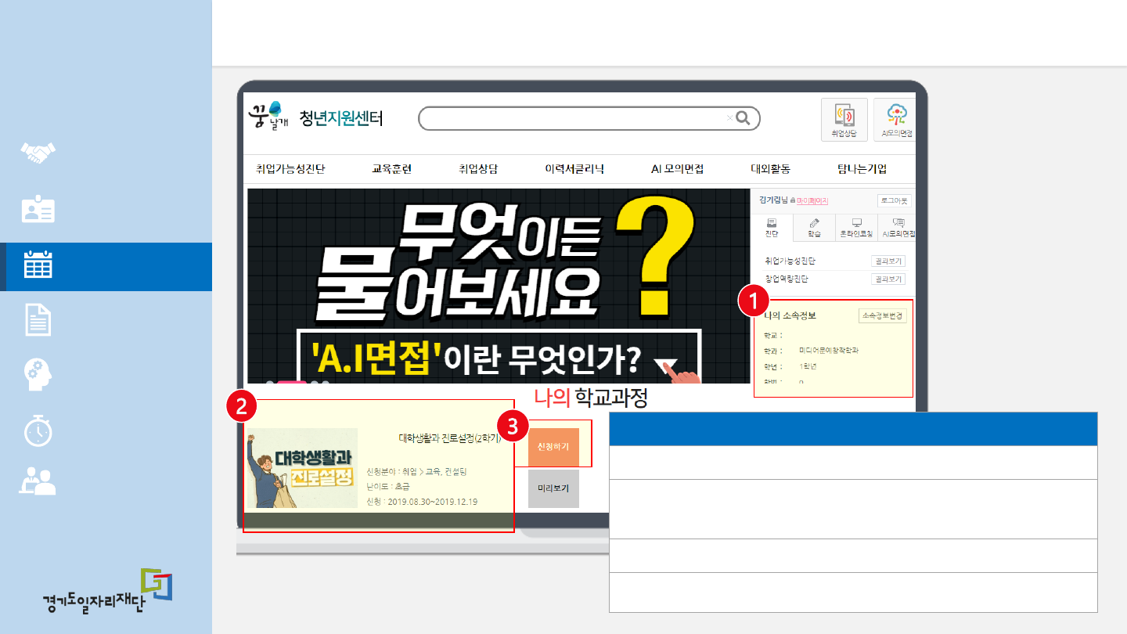
Task: Open the AI모의면접 cloud icon button
Action: (896, 120)
